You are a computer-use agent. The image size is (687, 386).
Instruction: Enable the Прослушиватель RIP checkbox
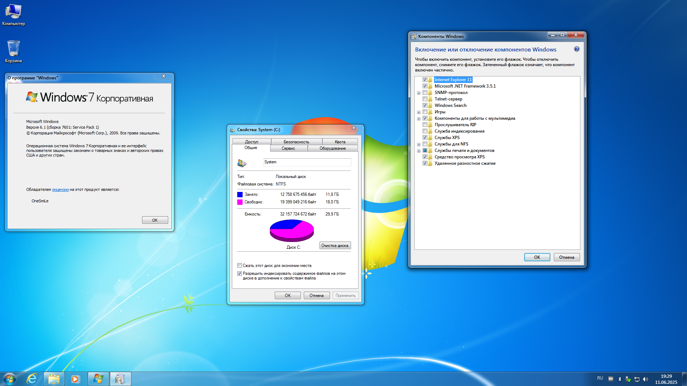pyautogui.click(x=425, y=125)
